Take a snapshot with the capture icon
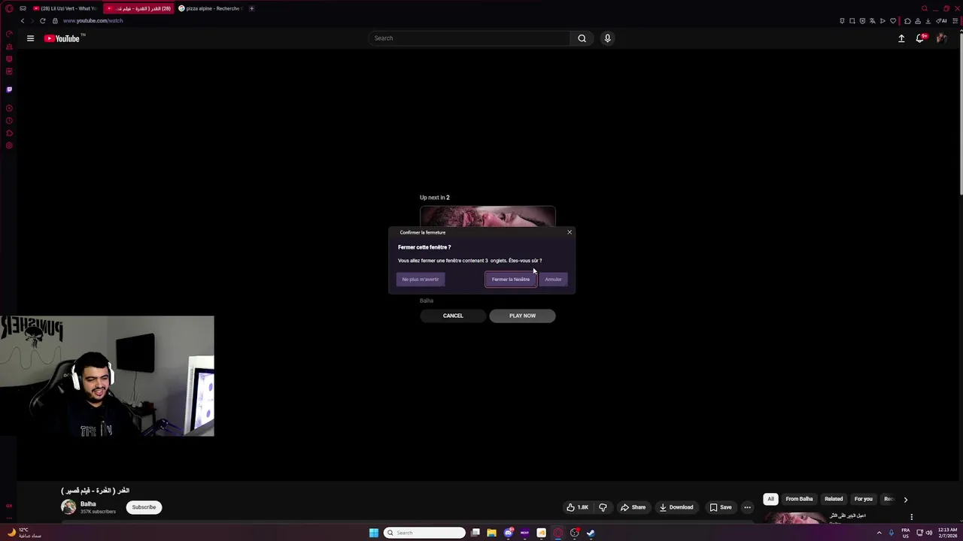 [x=852, y=20]
